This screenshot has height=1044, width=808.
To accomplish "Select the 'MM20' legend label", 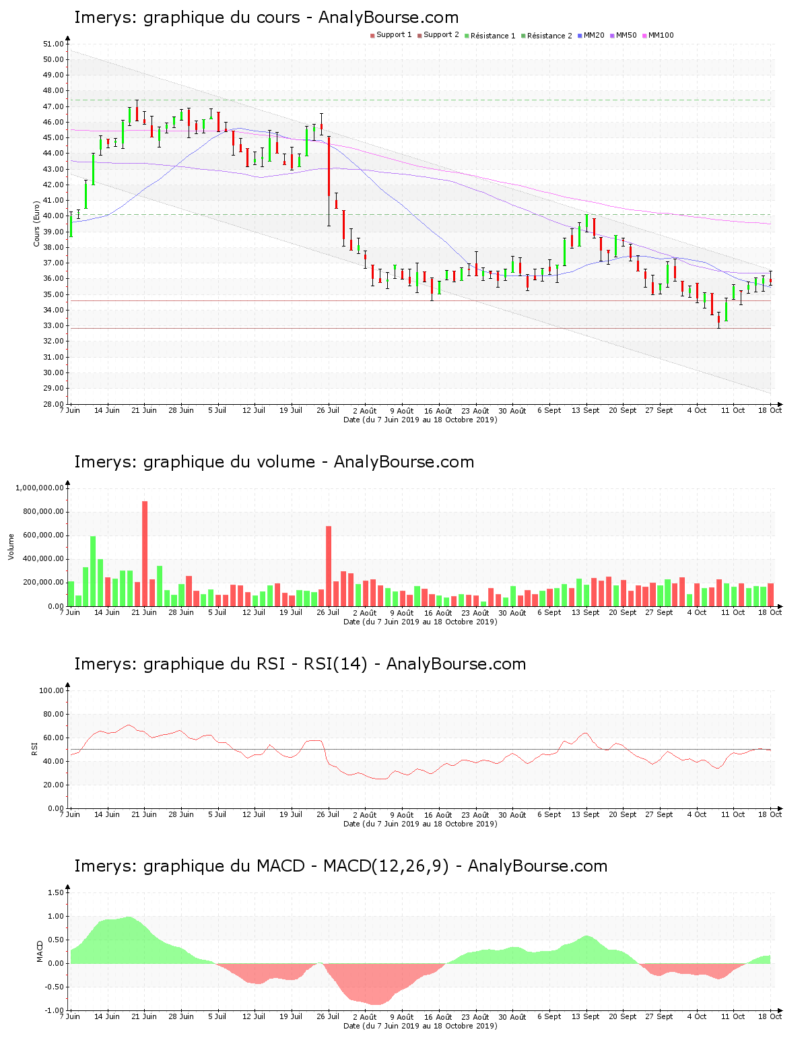I will pos(594,35).
